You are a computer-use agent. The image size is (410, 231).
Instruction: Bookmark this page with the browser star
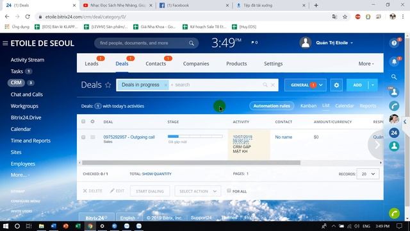[x=345, y=17]
